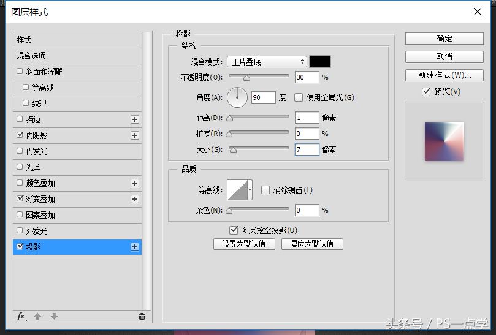Click the trash delete effect icon
Viewport: 496px width, 335px height.
[142, 317]
